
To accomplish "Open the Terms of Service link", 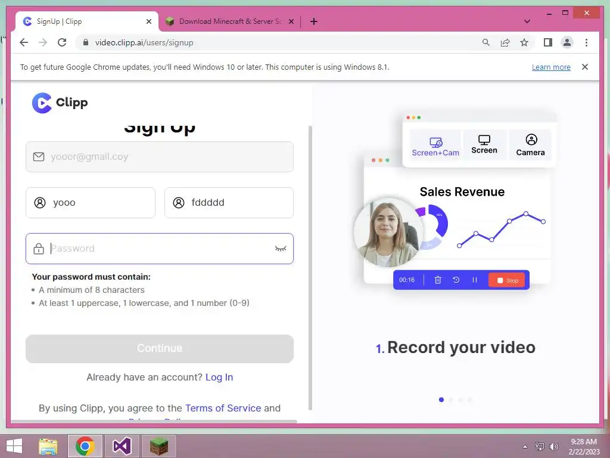I will click(x=223, y=408).
